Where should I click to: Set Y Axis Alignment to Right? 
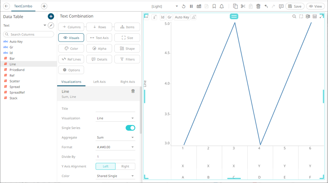click(x=125, y=166)
